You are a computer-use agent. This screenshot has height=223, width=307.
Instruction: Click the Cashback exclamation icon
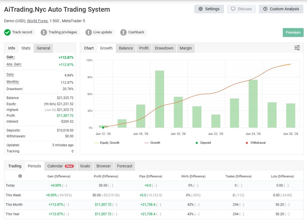123,32
